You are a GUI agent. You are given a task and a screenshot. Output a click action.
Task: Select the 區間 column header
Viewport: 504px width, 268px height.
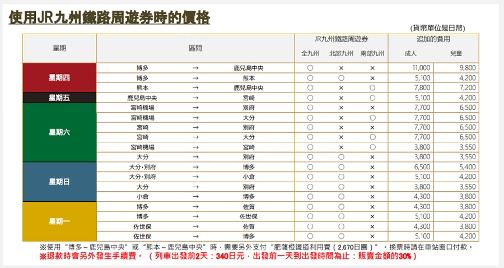click(195, 48)
